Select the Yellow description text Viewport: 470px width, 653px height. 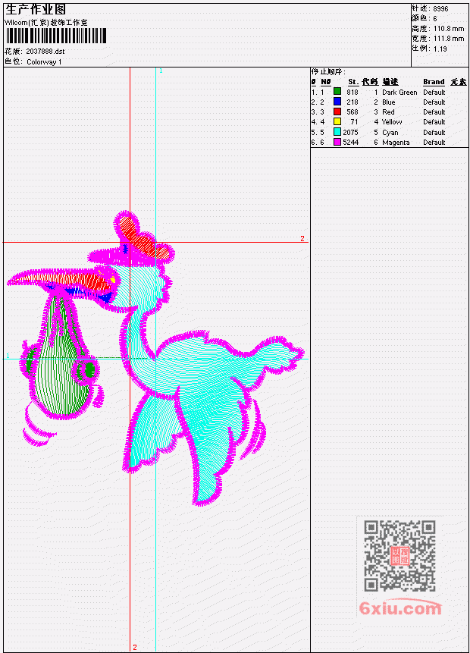pos(392,122)
